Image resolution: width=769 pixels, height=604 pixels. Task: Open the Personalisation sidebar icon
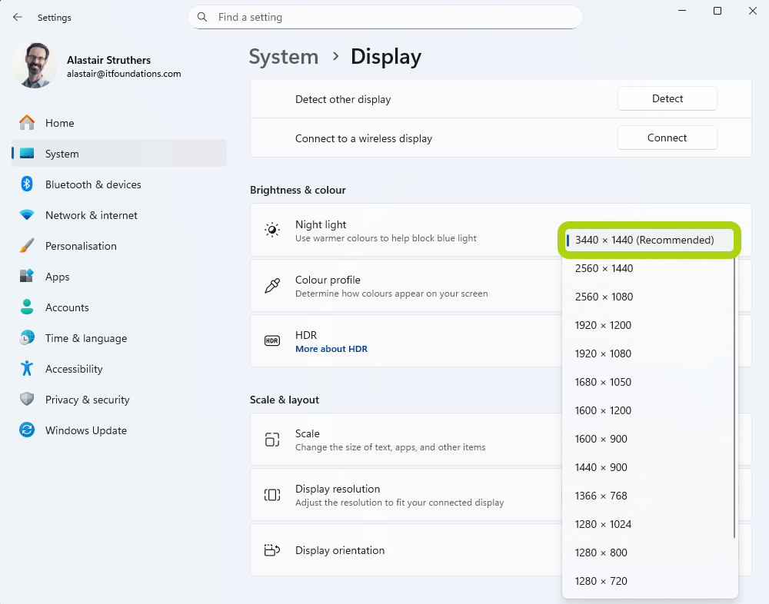point(26,246)
